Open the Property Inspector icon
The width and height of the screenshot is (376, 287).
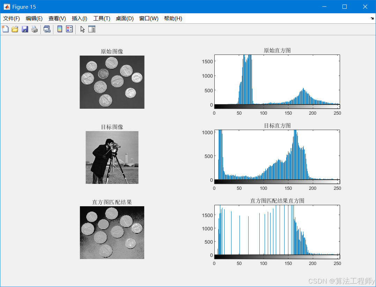click(92, 29)
